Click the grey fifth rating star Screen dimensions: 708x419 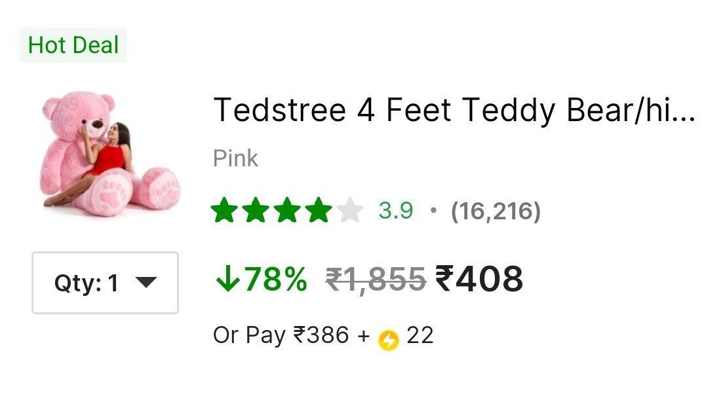(x=350, y=211)
